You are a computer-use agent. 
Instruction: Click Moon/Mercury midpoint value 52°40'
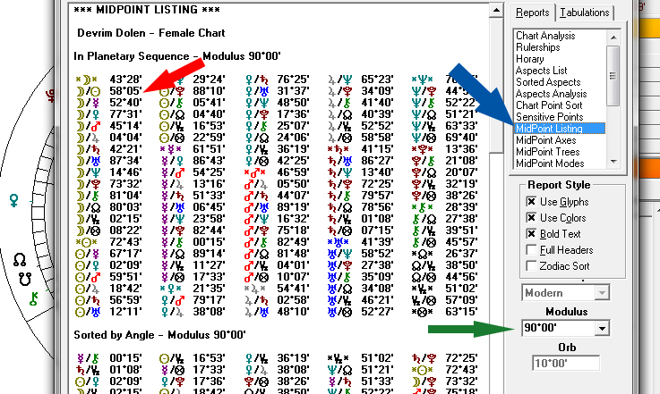(126, 103)
